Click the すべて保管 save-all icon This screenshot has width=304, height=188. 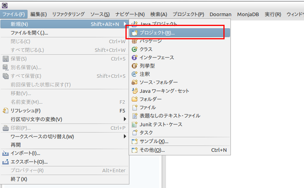pos(6,76)
